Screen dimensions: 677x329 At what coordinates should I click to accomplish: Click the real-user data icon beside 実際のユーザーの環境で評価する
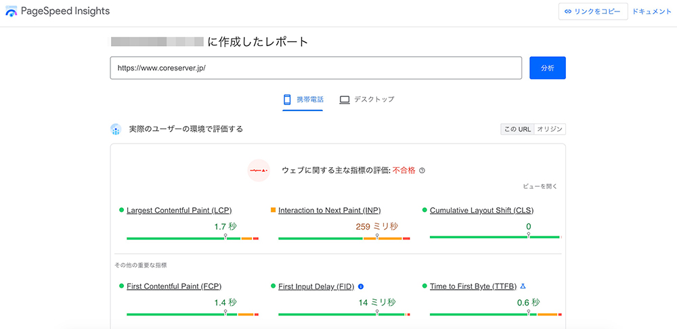point(116,129)
